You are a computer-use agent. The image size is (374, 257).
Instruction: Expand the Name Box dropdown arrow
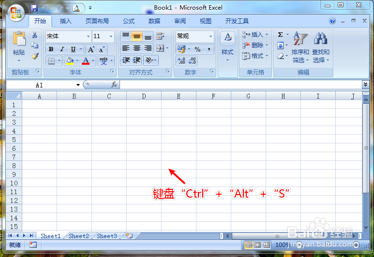point(78,85)
